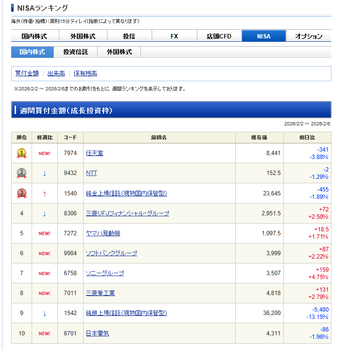
Task: Click the NEW! badge in 任天堂 row
Action: click(x=44, y=153)
